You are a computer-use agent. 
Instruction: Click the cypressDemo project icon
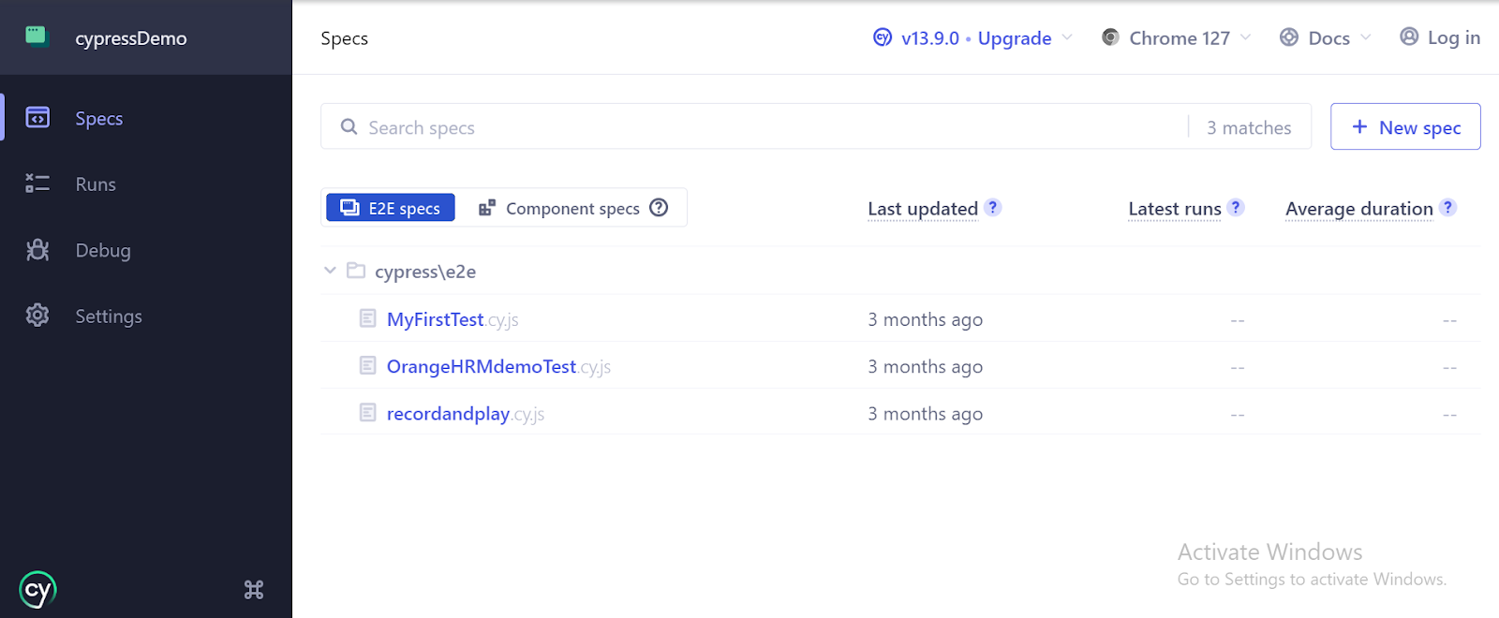[x=37, y=37]
